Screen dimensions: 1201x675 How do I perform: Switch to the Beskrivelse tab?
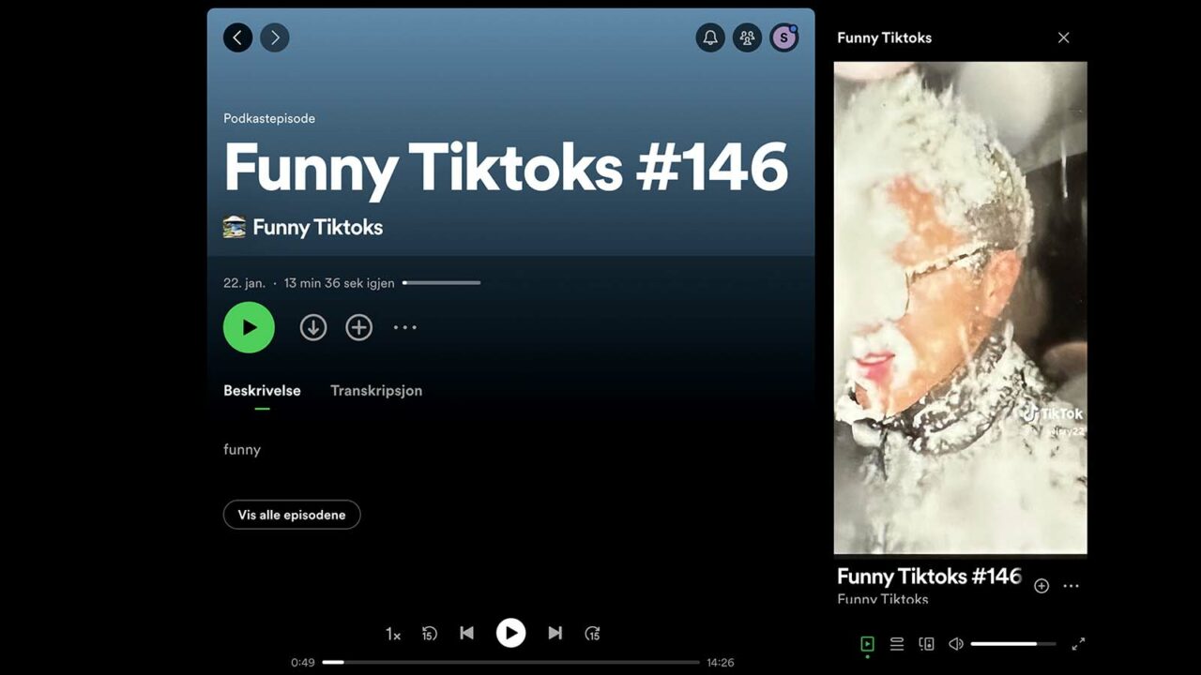(x=262, y=391)
